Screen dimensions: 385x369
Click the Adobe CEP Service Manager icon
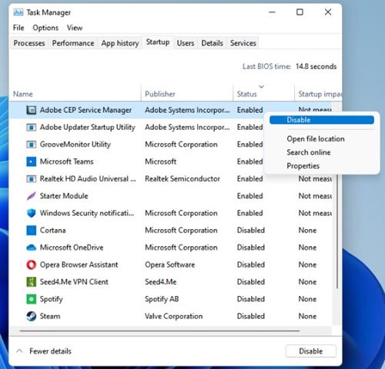coord(32,110)
